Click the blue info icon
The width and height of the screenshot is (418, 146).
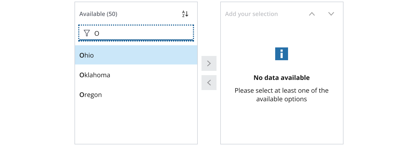pos(281,54)
